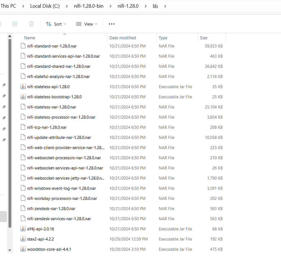This screenshot has width=281, height=257.
Task: Sort by the Name column header
Action: pos(30,38)
